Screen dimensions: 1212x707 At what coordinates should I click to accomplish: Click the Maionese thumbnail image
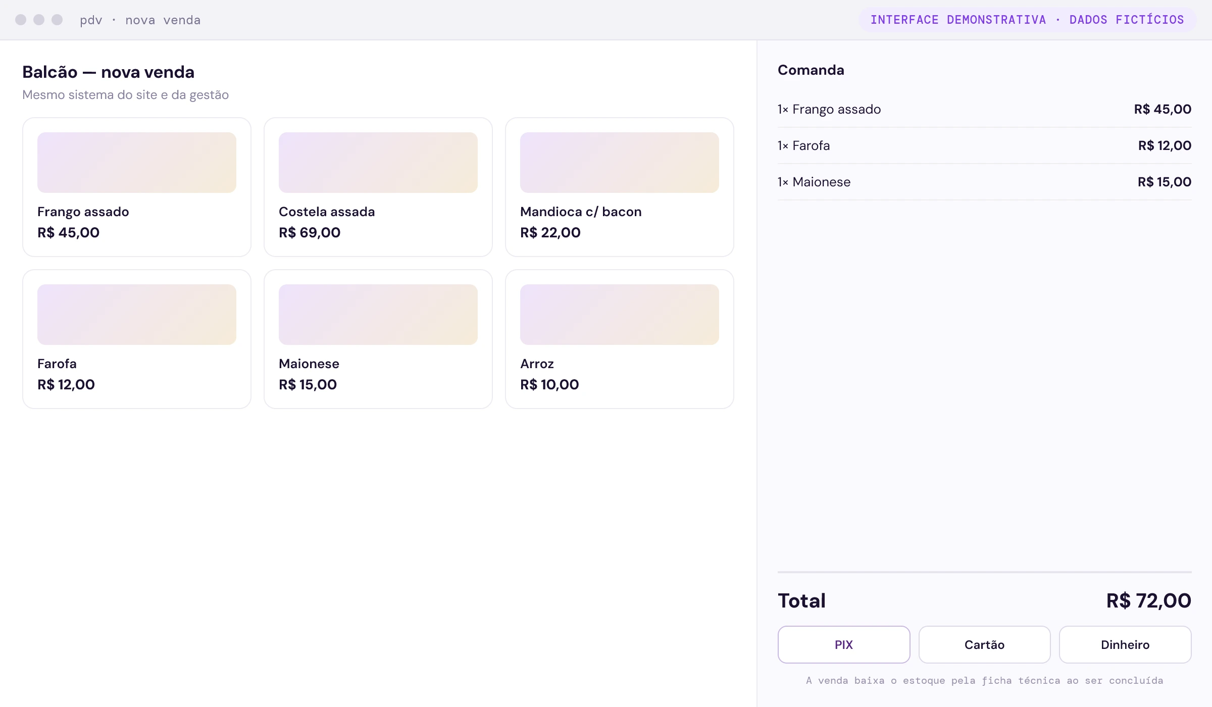point(378,315)
